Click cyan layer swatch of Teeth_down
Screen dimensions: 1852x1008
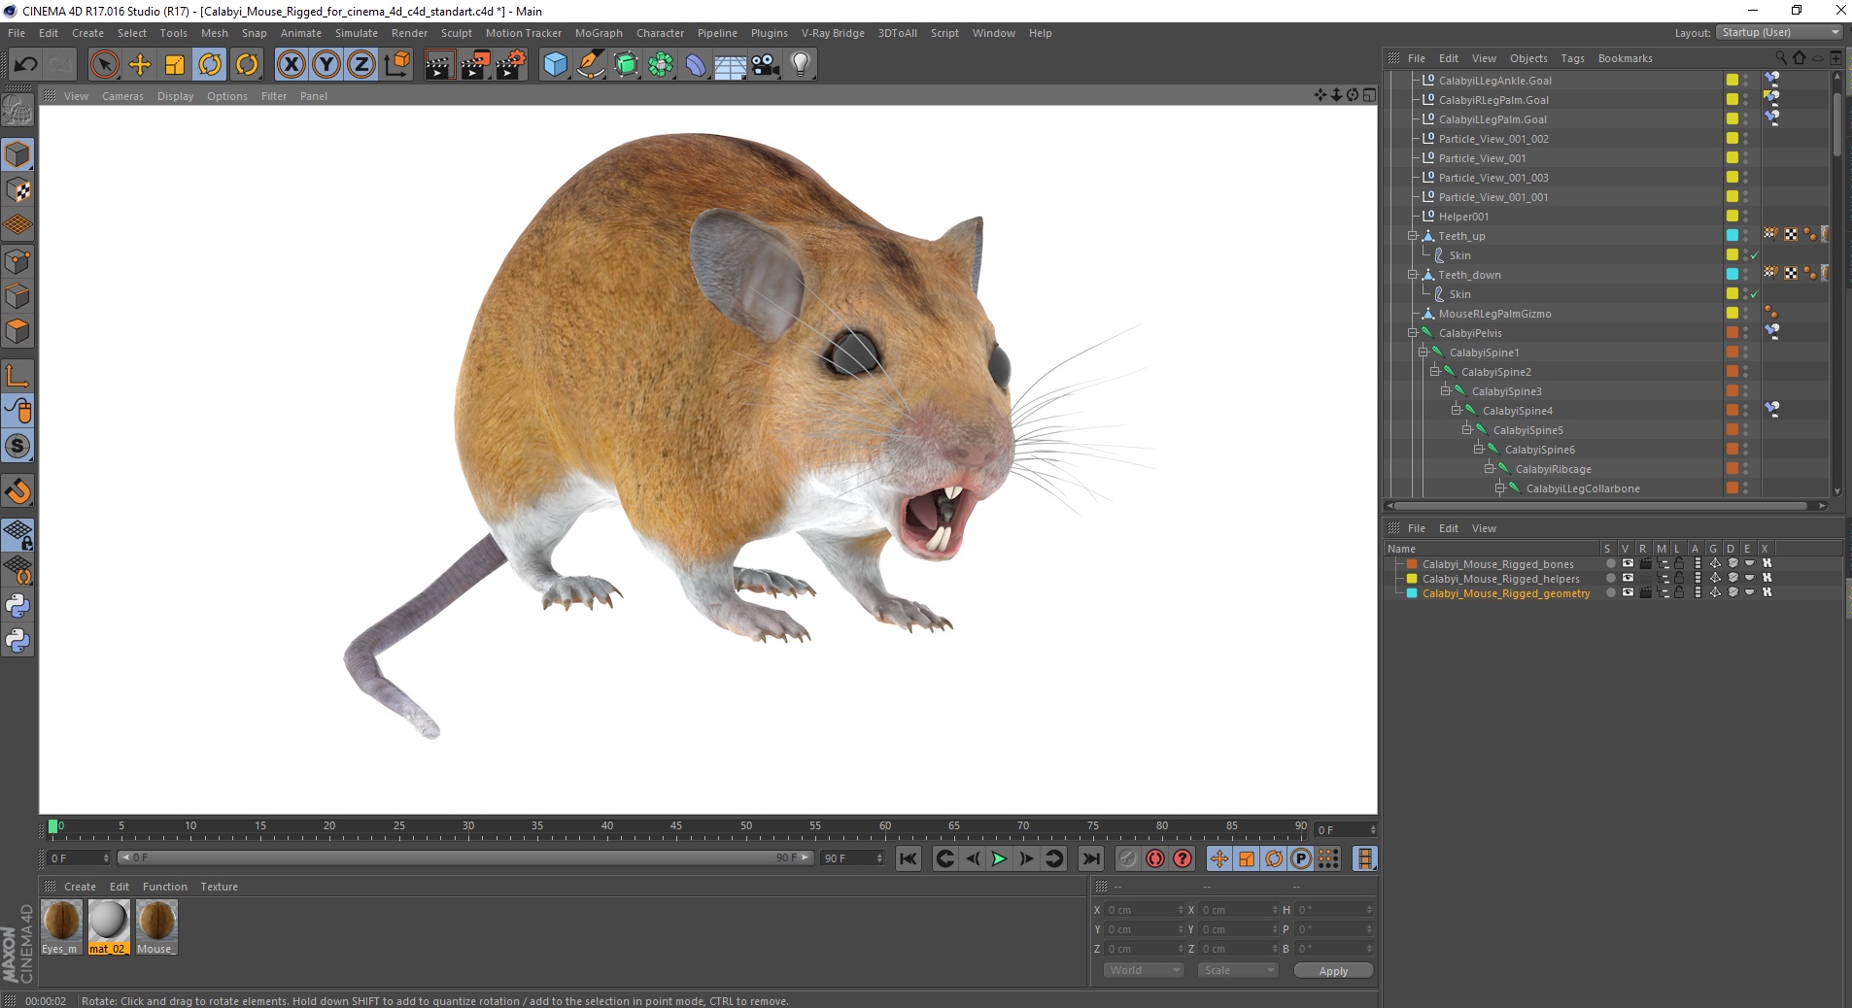[x=1732, y=275]
